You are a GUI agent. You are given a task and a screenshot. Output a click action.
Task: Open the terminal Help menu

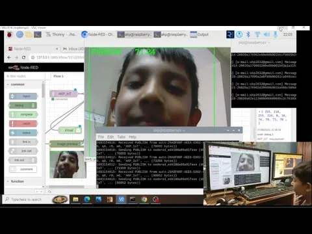click(133, 137)
